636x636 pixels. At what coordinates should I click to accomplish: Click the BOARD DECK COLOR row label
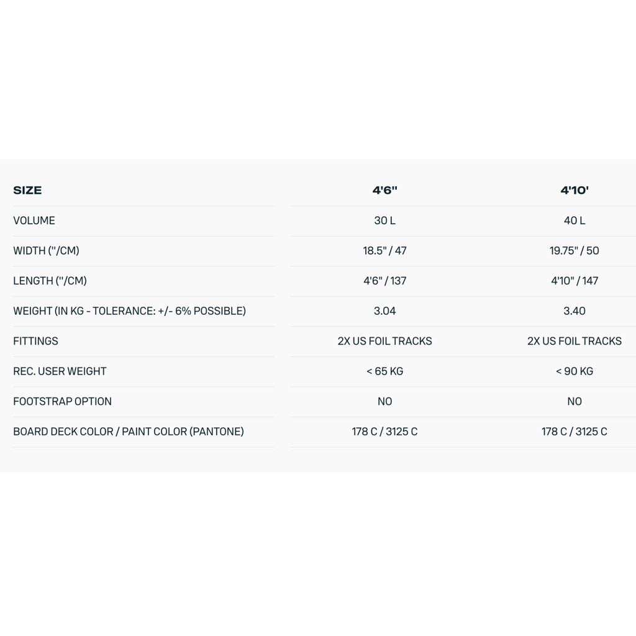tap(129, 431)
